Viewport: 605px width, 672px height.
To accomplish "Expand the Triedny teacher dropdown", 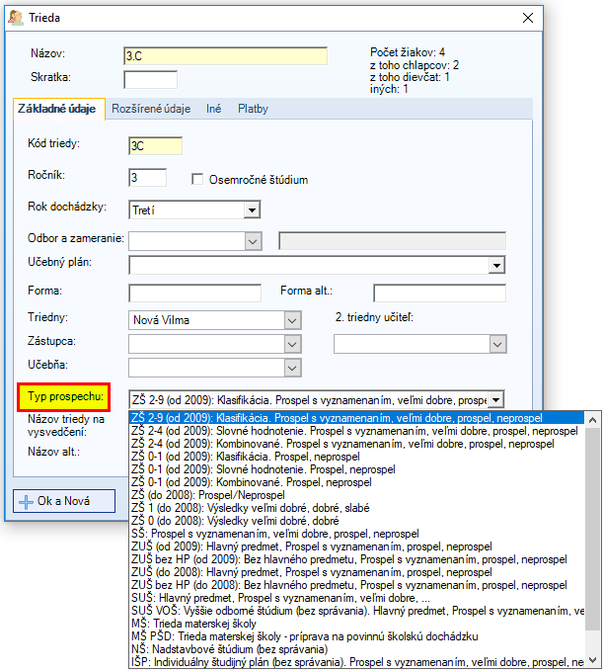I will point(293,320).
